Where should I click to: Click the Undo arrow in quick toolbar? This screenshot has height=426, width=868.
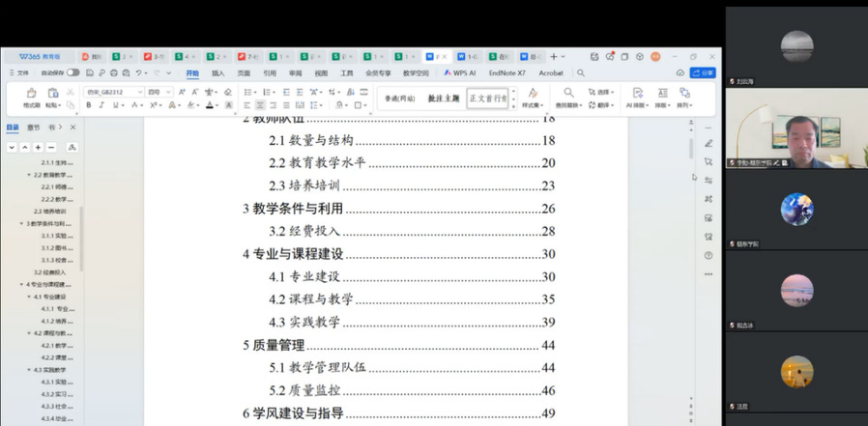[x=139, y=72]
